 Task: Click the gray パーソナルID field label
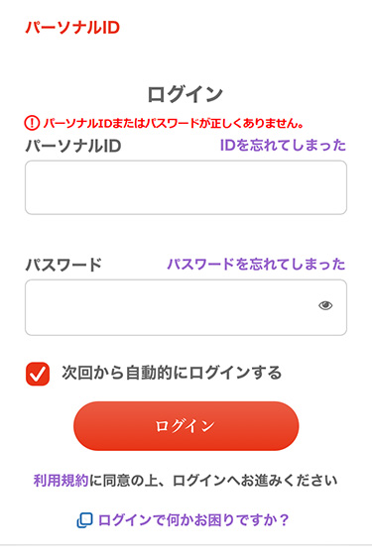[x=73, y=146]
